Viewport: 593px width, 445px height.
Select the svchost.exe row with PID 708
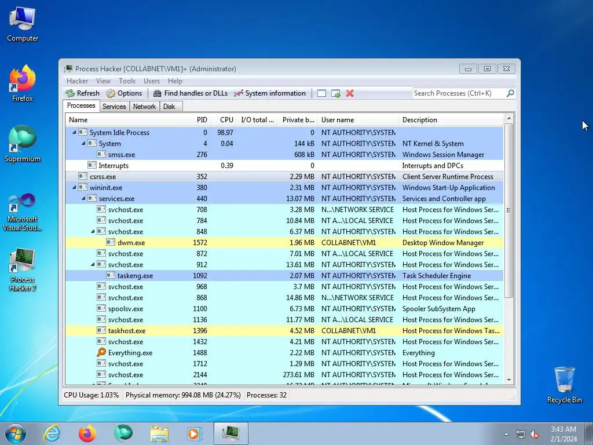(284, 209)
